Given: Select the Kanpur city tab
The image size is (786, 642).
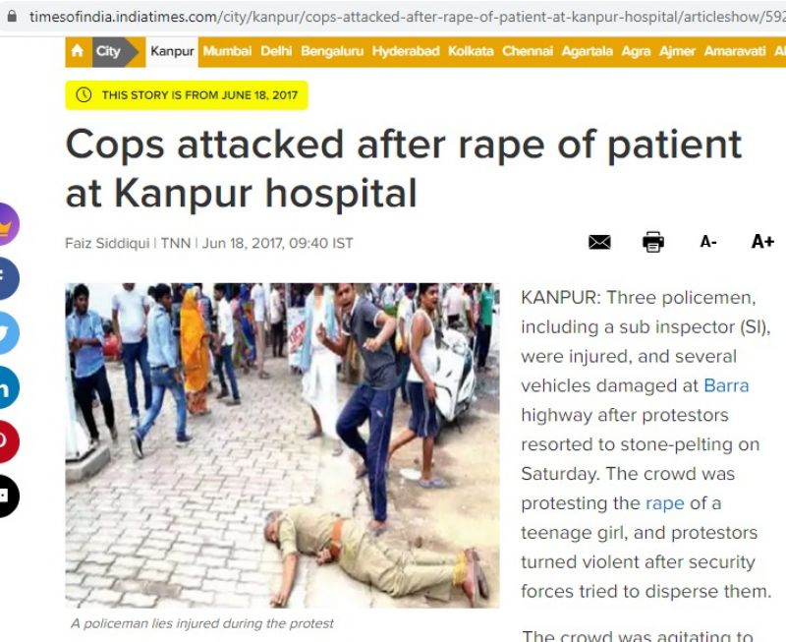Looking at the screenshot, I should 172,51.
